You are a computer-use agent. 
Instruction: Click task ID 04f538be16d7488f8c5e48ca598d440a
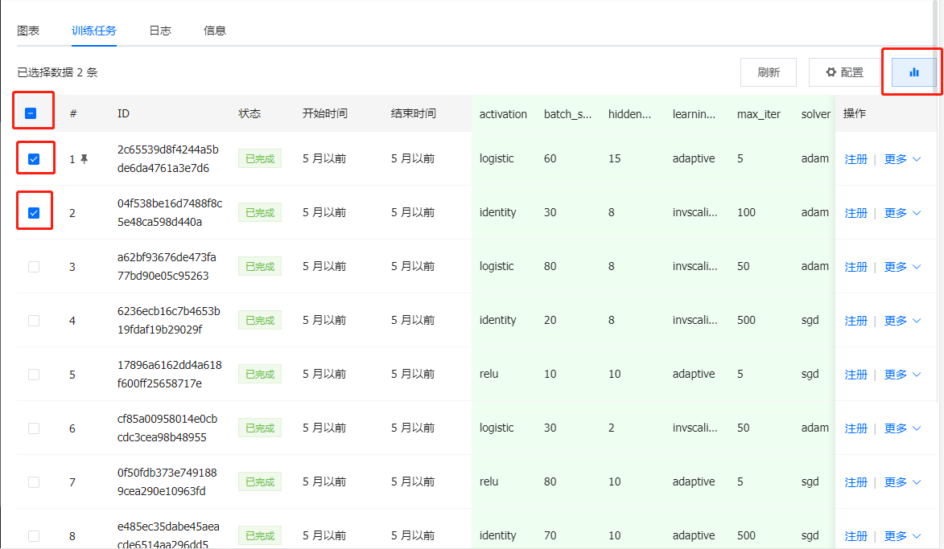tap(170, 213)
